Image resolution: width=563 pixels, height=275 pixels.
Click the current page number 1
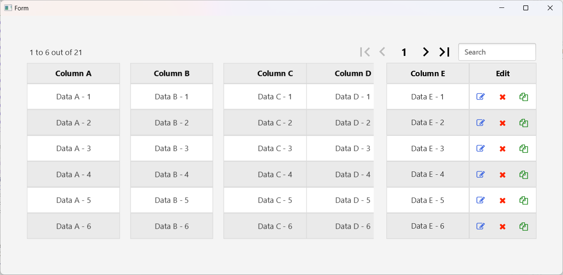tap(404, 53)
